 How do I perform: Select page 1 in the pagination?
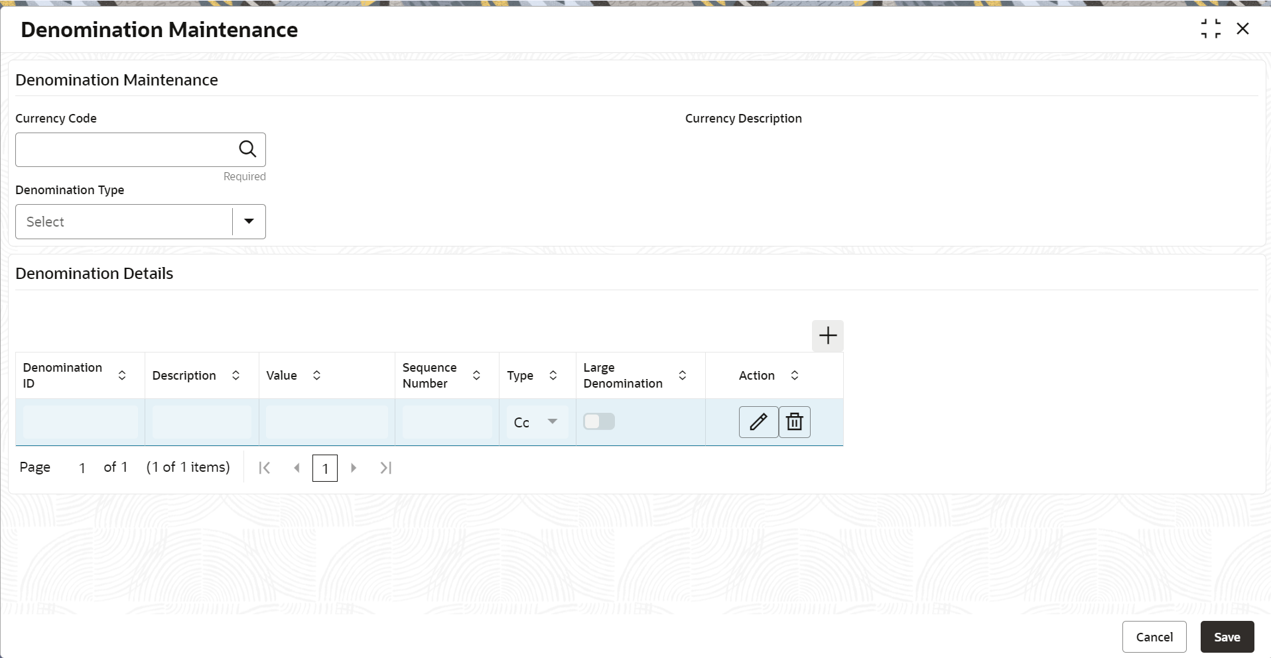(325, 468)
